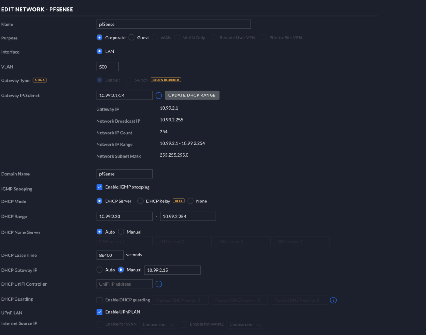The image size is (426, 335).
Task: Open WAN2 'Choose one' dropdown
Action: (x=246, y=325)
